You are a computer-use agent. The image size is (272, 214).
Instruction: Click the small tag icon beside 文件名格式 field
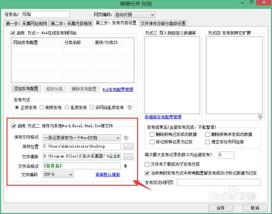[126, 166]
